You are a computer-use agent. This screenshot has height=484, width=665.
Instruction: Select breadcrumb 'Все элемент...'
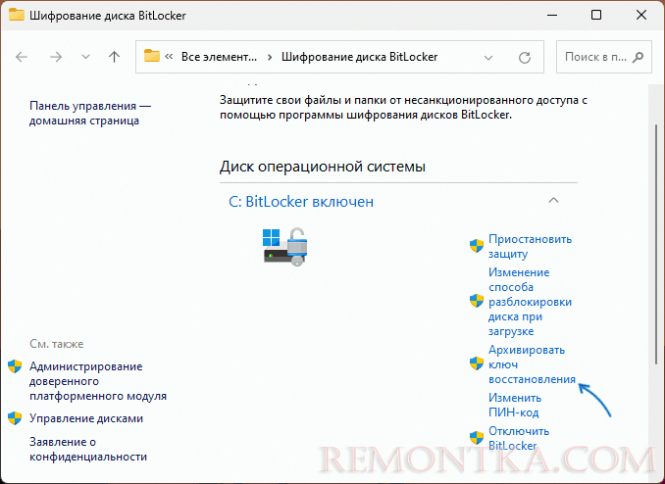(x=219, y=57)
